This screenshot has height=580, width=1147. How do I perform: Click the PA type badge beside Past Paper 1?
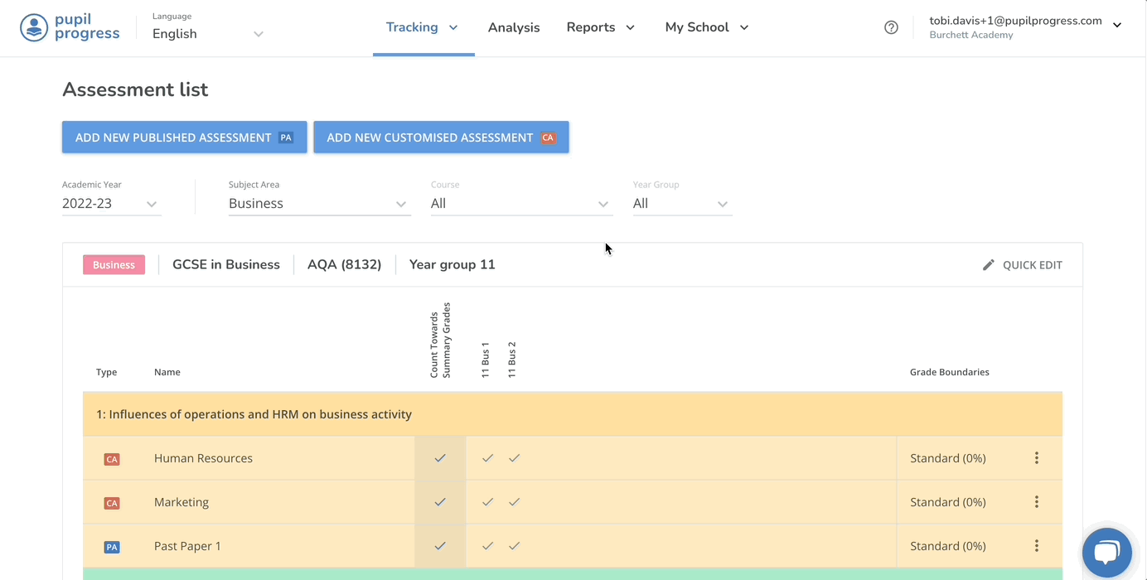(x=112, y=547)
